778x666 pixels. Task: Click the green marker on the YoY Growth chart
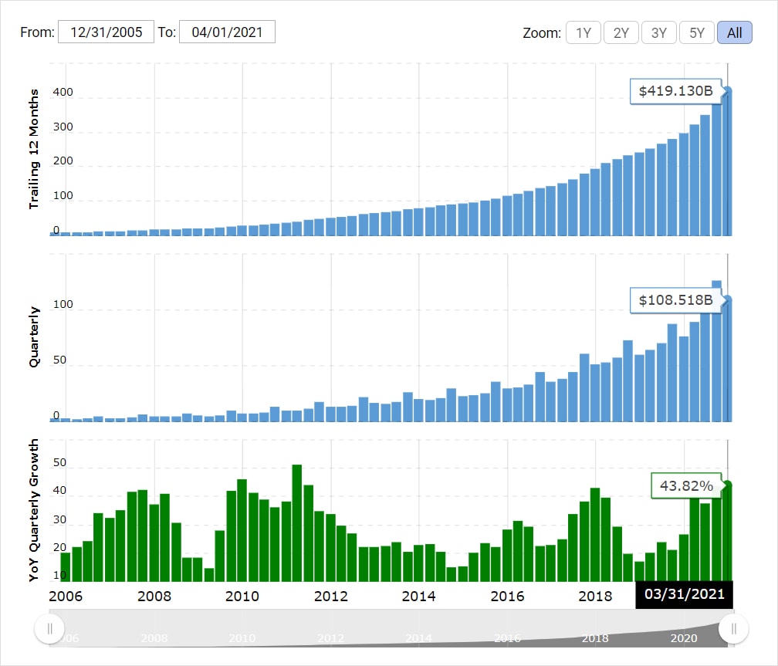pyautogui.click(x=728, y=485)
